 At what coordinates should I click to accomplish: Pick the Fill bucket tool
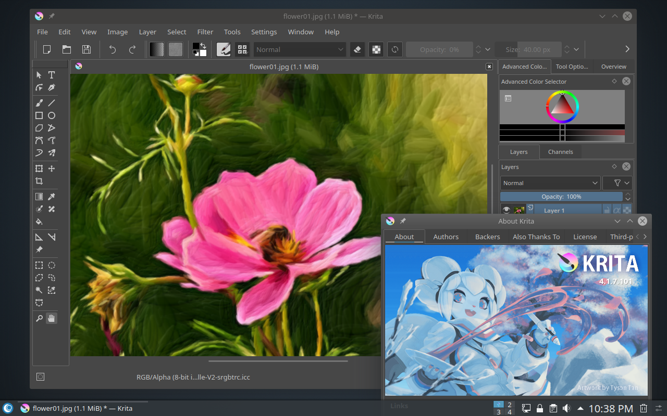[x=39, y=222]
